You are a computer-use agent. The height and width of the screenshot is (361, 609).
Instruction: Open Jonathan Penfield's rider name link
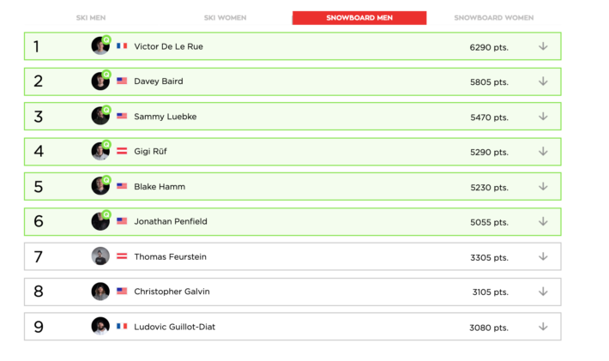click(171, 221)
